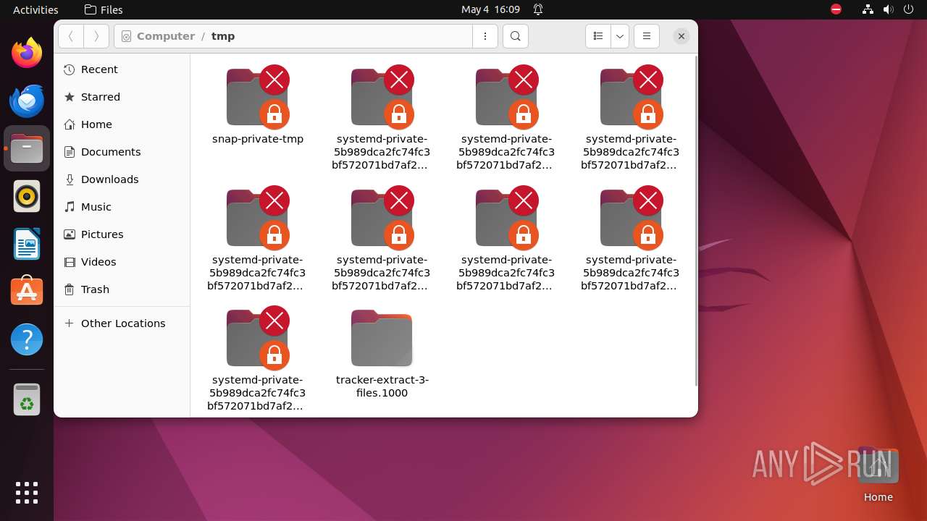The image size is (927, 521).
Task: Open the search magnifier in Files
Action: tap(515, 36)
